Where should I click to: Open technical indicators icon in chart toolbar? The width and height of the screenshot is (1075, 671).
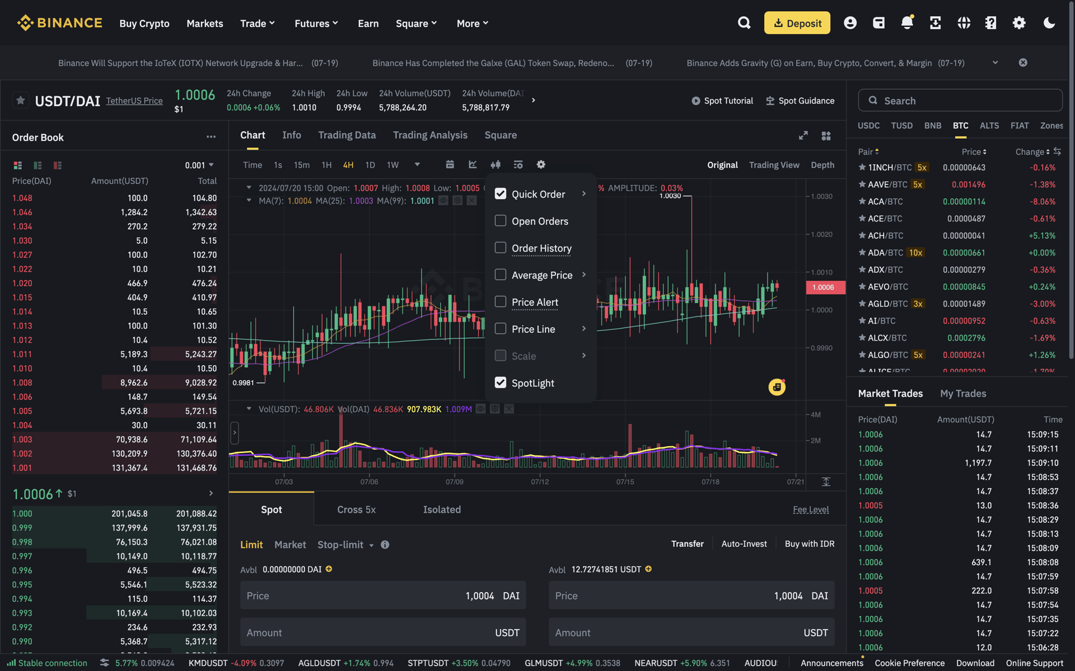click(x=473, y=164)
